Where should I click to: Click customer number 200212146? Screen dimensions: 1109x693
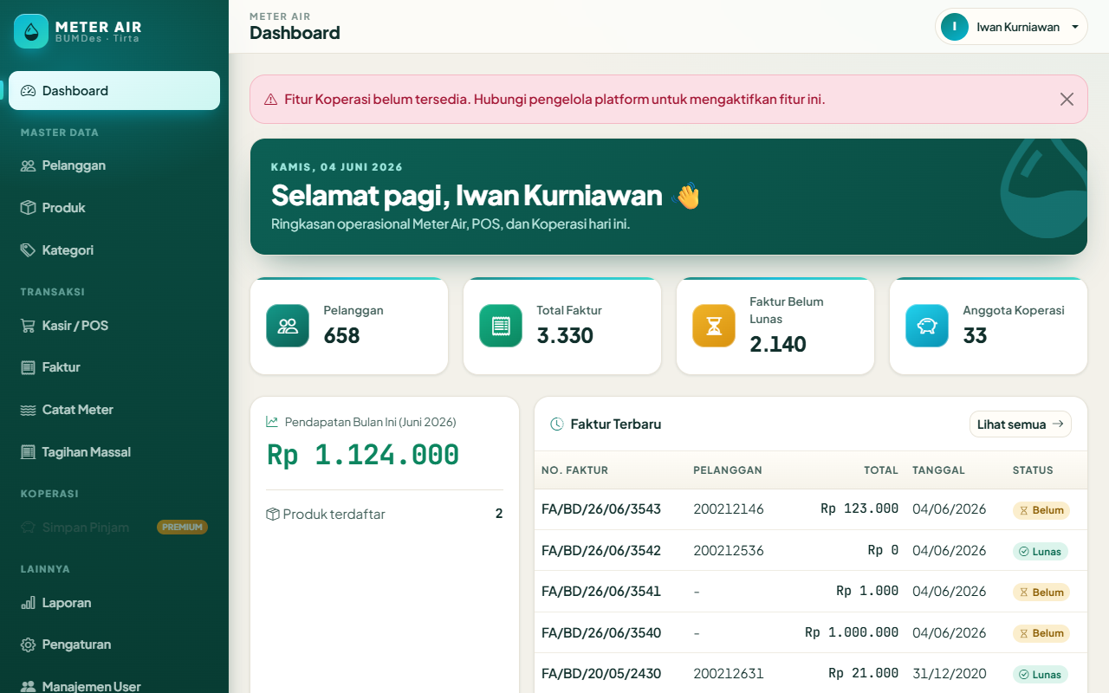point(729,509)
